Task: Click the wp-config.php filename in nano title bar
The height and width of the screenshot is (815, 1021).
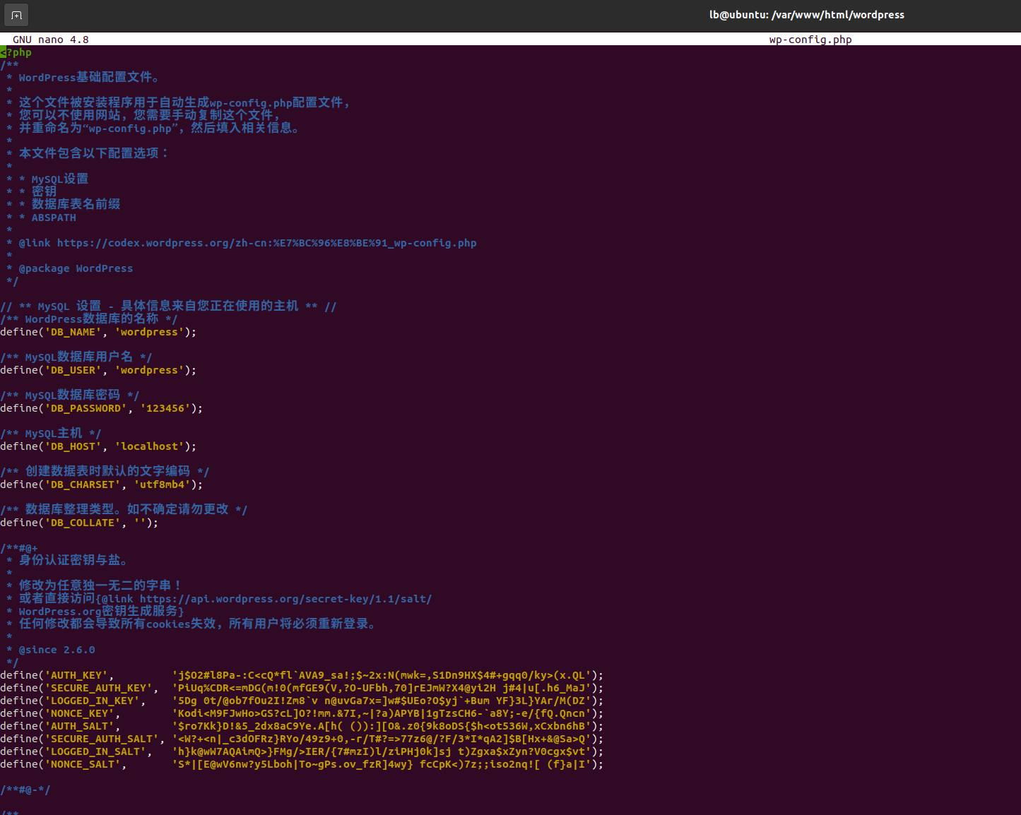Action: (x=810, y=39)
